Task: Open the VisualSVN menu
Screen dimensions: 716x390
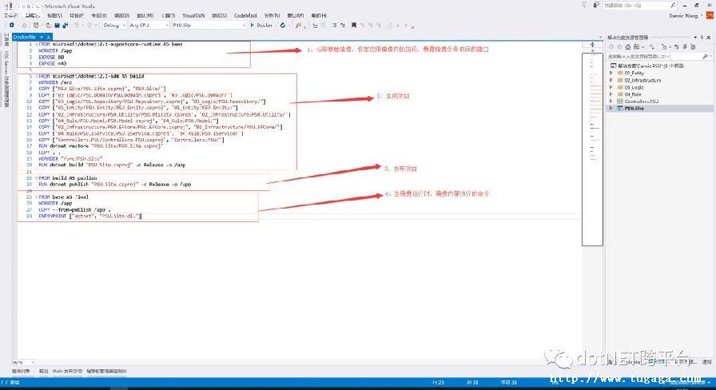Action: 193,15
